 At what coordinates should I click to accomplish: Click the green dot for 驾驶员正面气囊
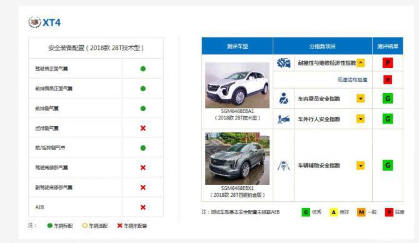(143, 69)
